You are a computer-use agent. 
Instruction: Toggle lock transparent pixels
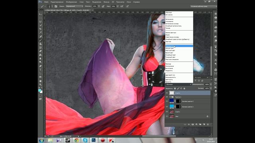click(175, 88)
